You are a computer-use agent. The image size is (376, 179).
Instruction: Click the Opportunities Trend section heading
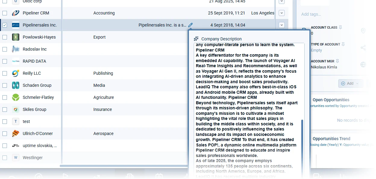pos(331,139)
